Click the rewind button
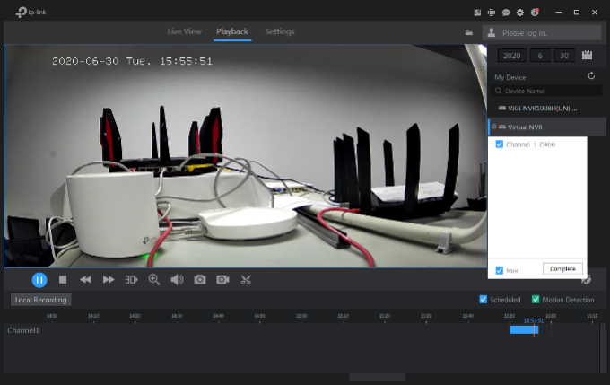The height and width of the screenshot is (385, 610). pos(85,280)
